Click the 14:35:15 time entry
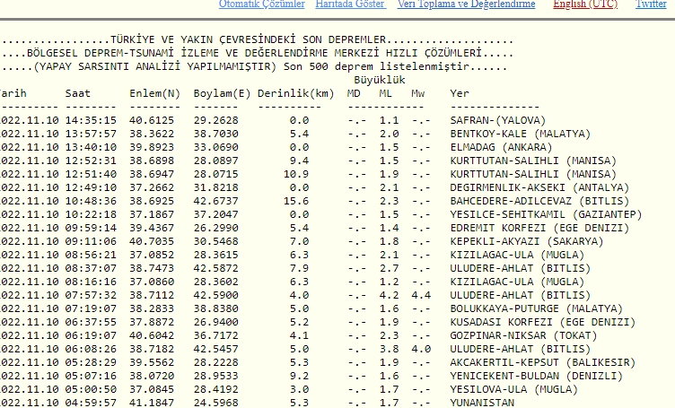 tap(91, 119)
